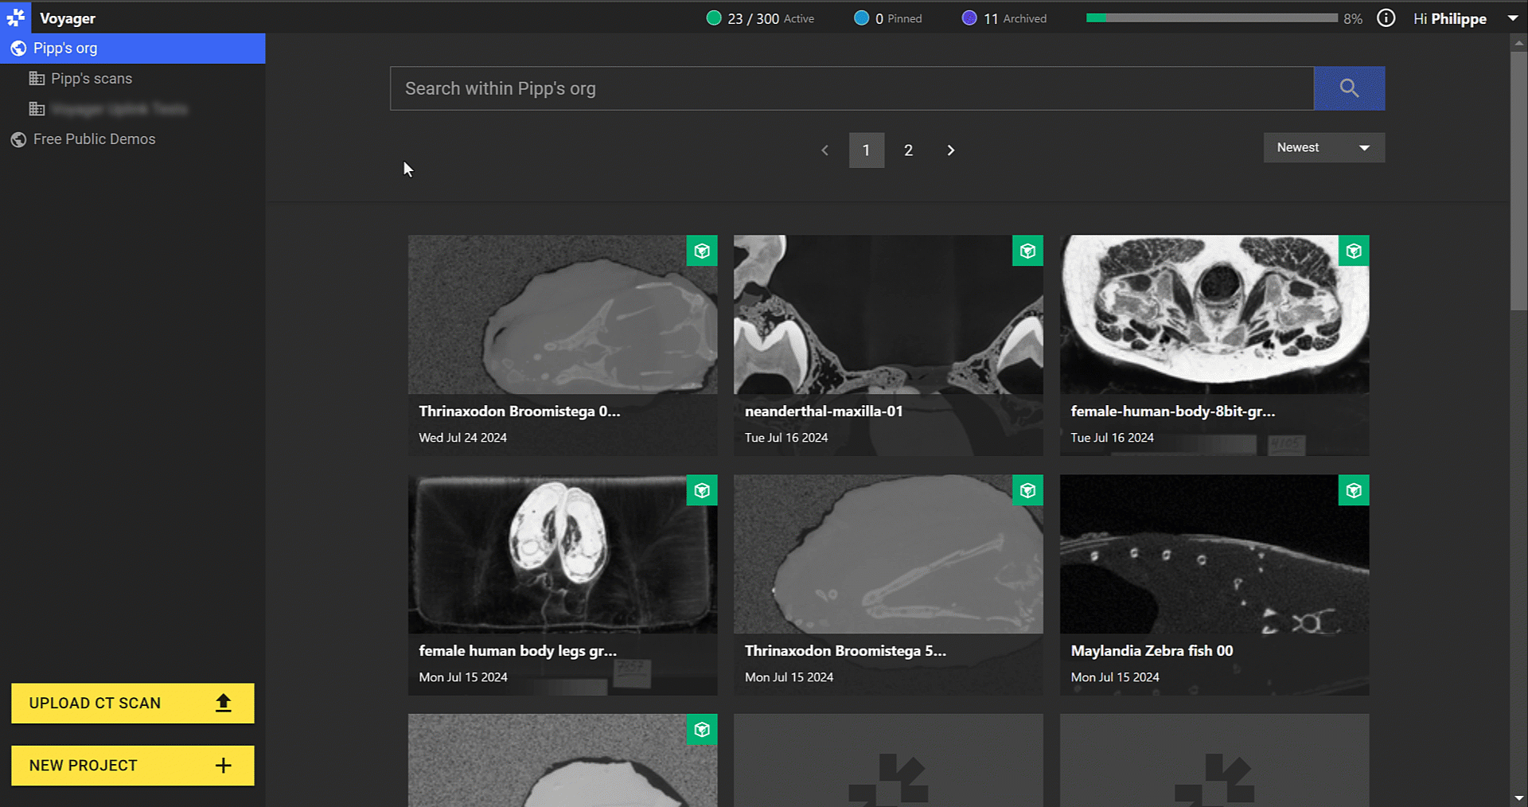This screenshot has width=1528, height=807.
Task: Click 'Mon Jul 15 2024' under Maylandia Zebra fish
Action: (1115, 677)
